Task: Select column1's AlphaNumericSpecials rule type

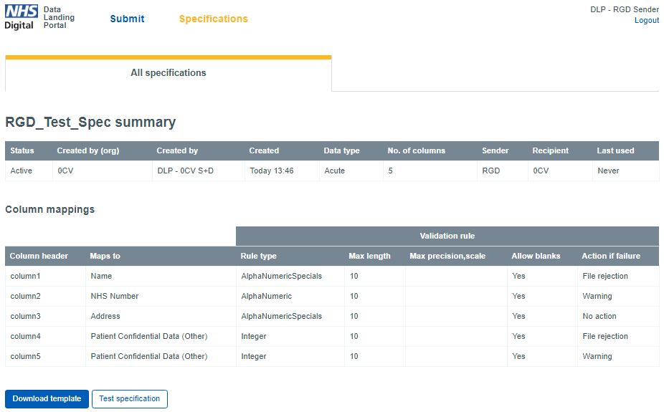Action: [x=290, y=276]
